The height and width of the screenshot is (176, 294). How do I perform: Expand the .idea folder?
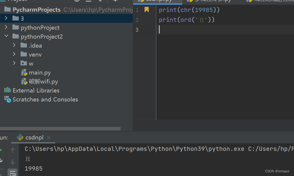click(x=14, y=45)
